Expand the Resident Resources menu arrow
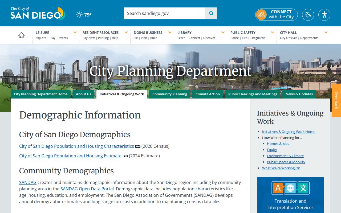 126,32
